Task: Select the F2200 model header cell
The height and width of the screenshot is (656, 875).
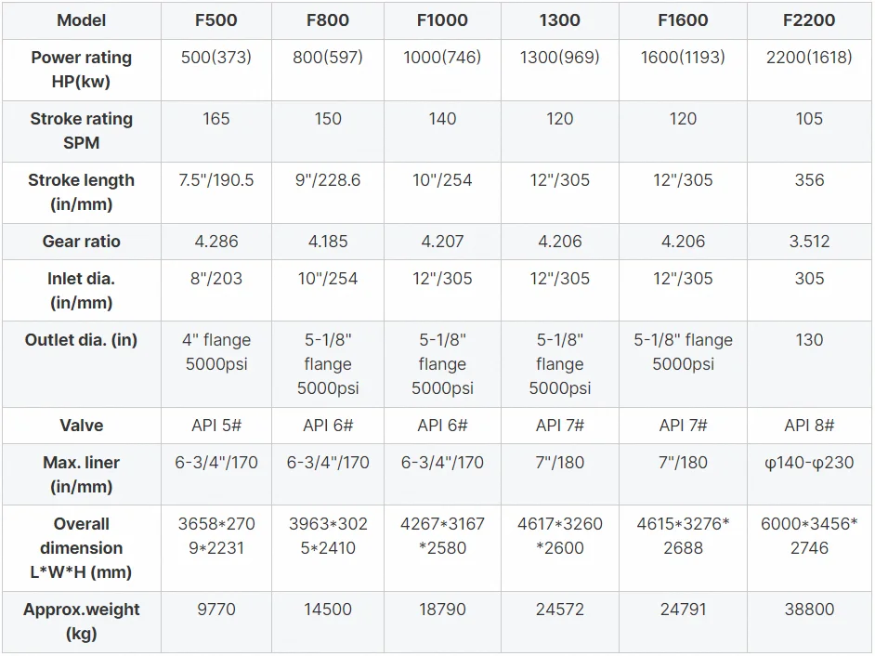Action: (809, 20)
